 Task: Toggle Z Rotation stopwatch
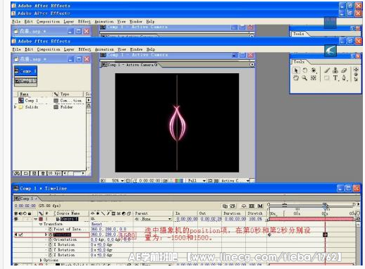point(50,255)
